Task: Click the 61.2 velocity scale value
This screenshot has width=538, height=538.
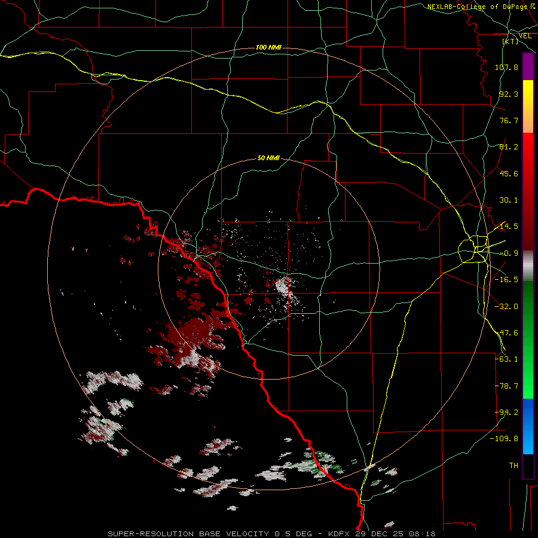Action: 509,147
